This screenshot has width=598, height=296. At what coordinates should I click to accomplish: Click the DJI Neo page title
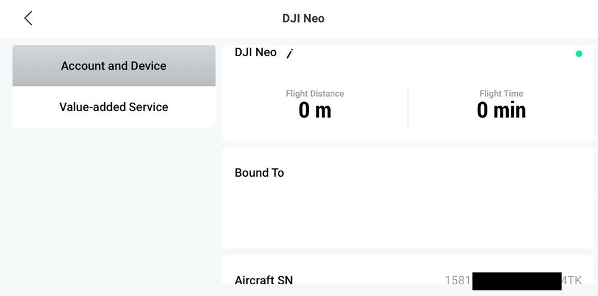pos(303,18)
